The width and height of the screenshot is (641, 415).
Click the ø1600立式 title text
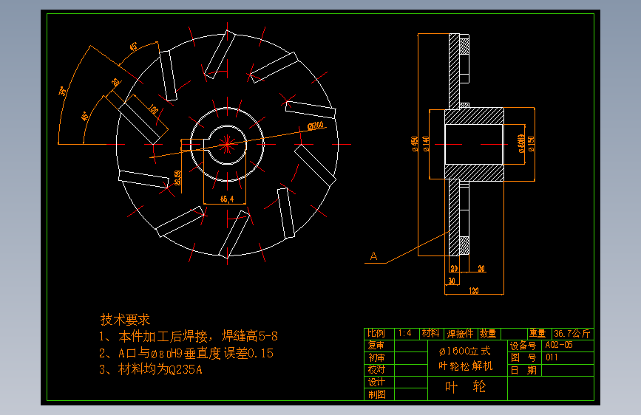coord(464,351)
